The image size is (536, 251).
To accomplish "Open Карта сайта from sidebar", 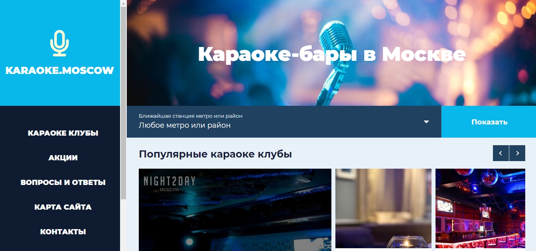I will 63,207.
